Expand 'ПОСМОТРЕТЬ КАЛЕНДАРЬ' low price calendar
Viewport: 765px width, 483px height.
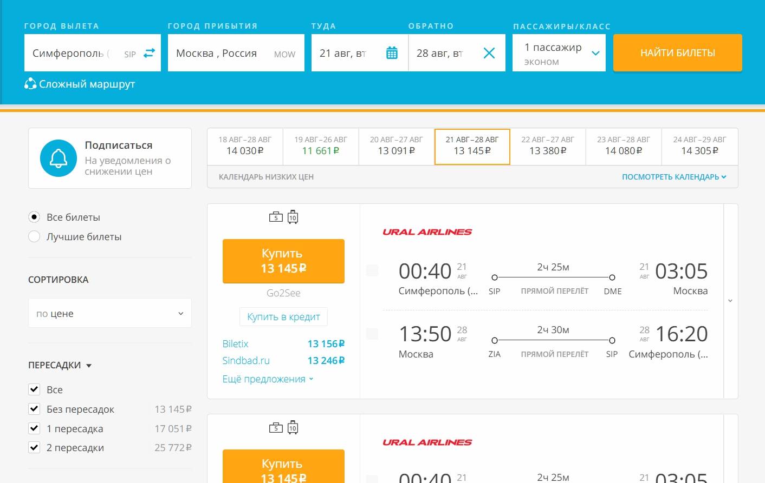point(674,177)
